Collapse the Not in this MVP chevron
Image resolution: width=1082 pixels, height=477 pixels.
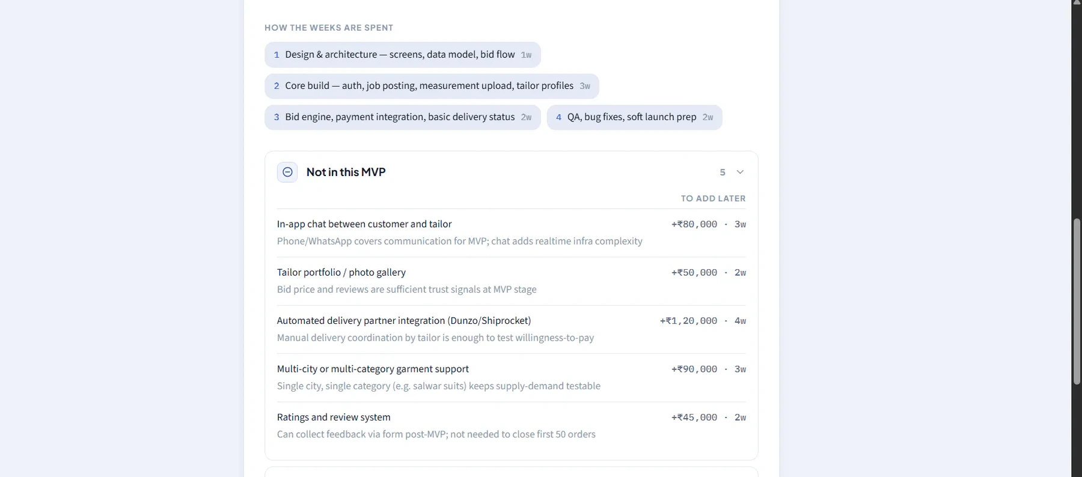[740, 172]
